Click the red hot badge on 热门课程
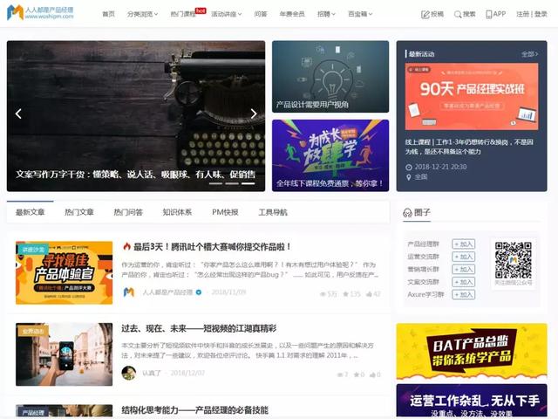Image resolution: width=558 pixels, height=419 pixels. click(x=201, y=10)
